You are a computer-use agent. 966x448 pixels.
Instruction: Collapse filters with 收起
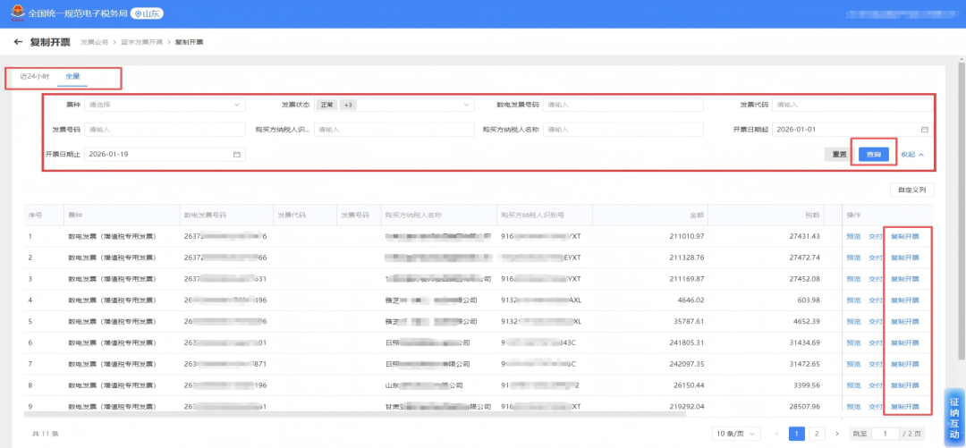(x=912, y=155)
